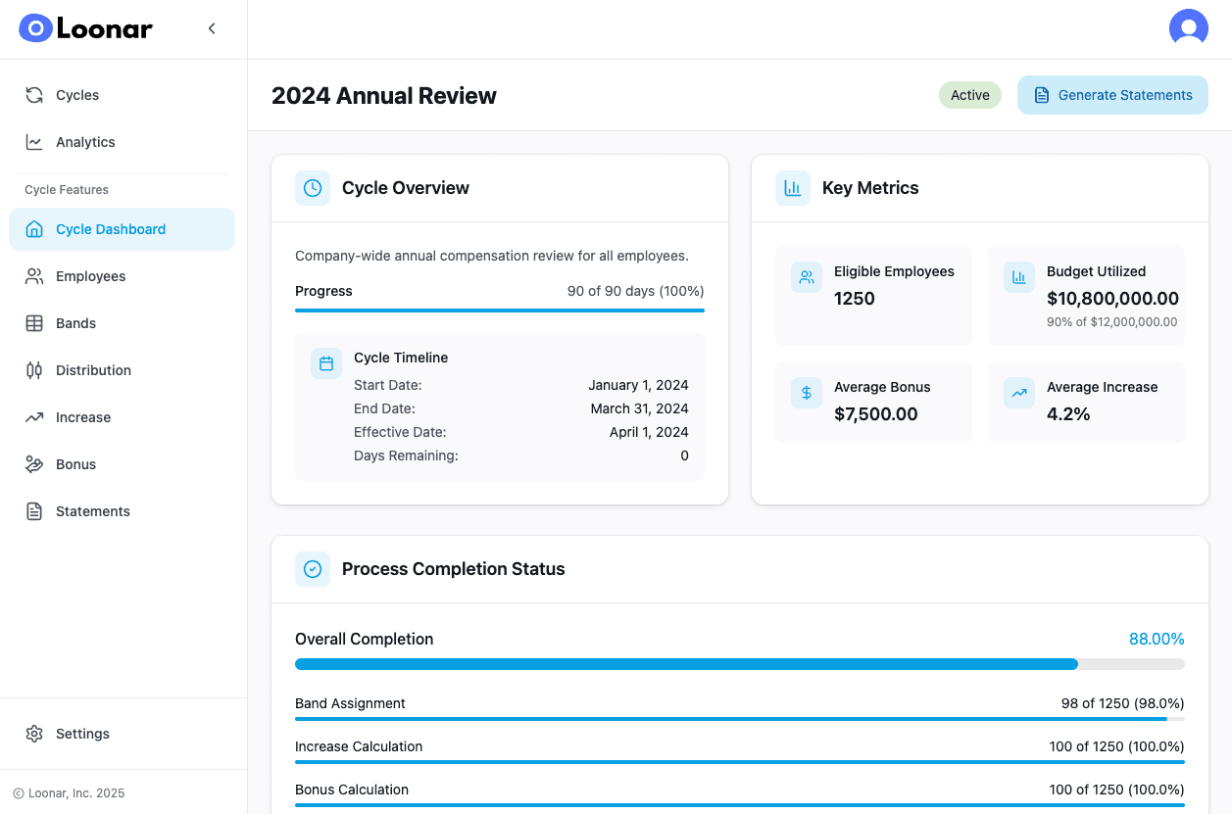Click the Increase trending-arrow sidebar icon
The height and width of the screenshot is (814, 1232).
[x=33, y=417]
